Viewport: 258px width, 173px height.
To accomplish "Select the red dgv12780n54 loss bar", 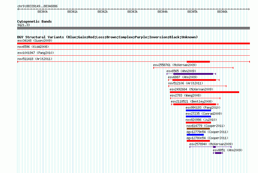I will click(198, 141).
